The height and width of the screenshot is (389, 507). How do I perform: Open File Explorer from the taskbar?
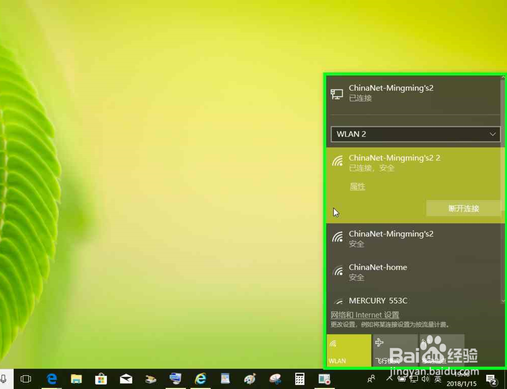(77, 379)
